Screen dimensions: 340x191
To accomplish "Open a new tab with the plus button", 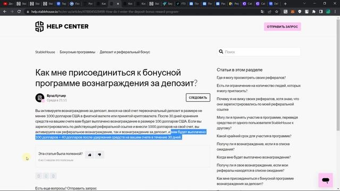I will pos(285,4).
